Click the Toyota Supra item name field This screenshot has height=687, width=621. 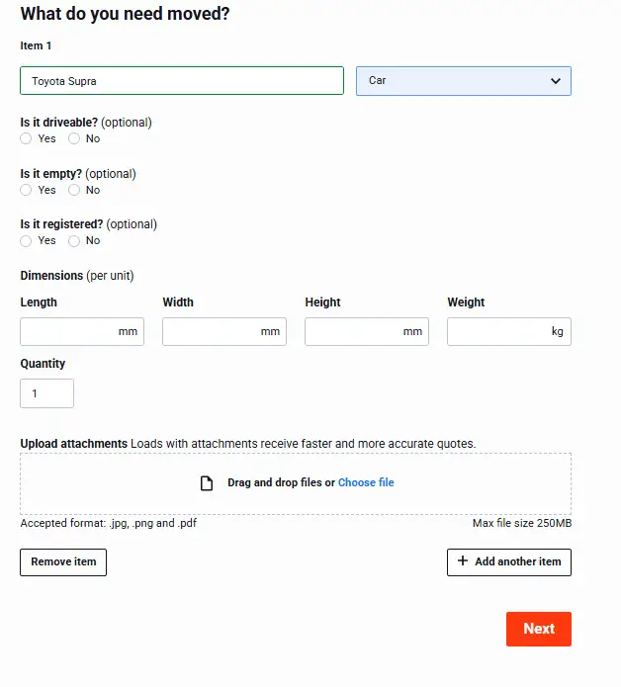[x=181, y=81]
